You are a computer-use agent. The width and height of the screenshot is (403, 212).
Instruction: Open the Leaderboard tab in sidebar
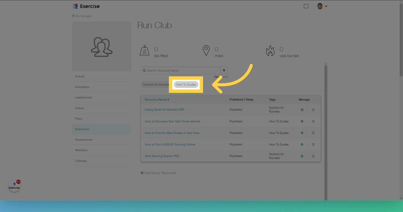(x=102, y=97)
